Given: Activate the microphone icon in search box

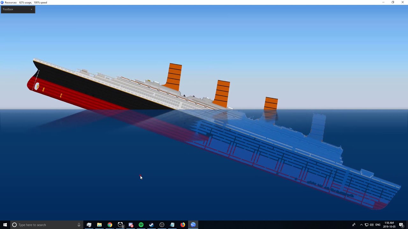Looking at the screenshot, I should (x=79, y=225).
